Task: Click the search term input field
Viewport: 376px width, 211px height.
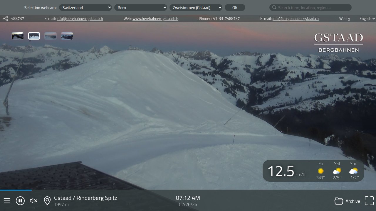Action: [313, 8]
